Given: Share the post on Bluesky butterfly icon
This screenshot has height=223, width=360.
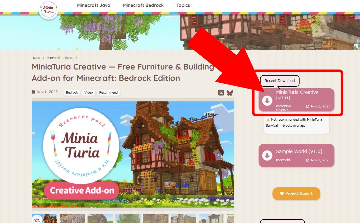Looking at the screenshot, I should click(x=230, y=93).
